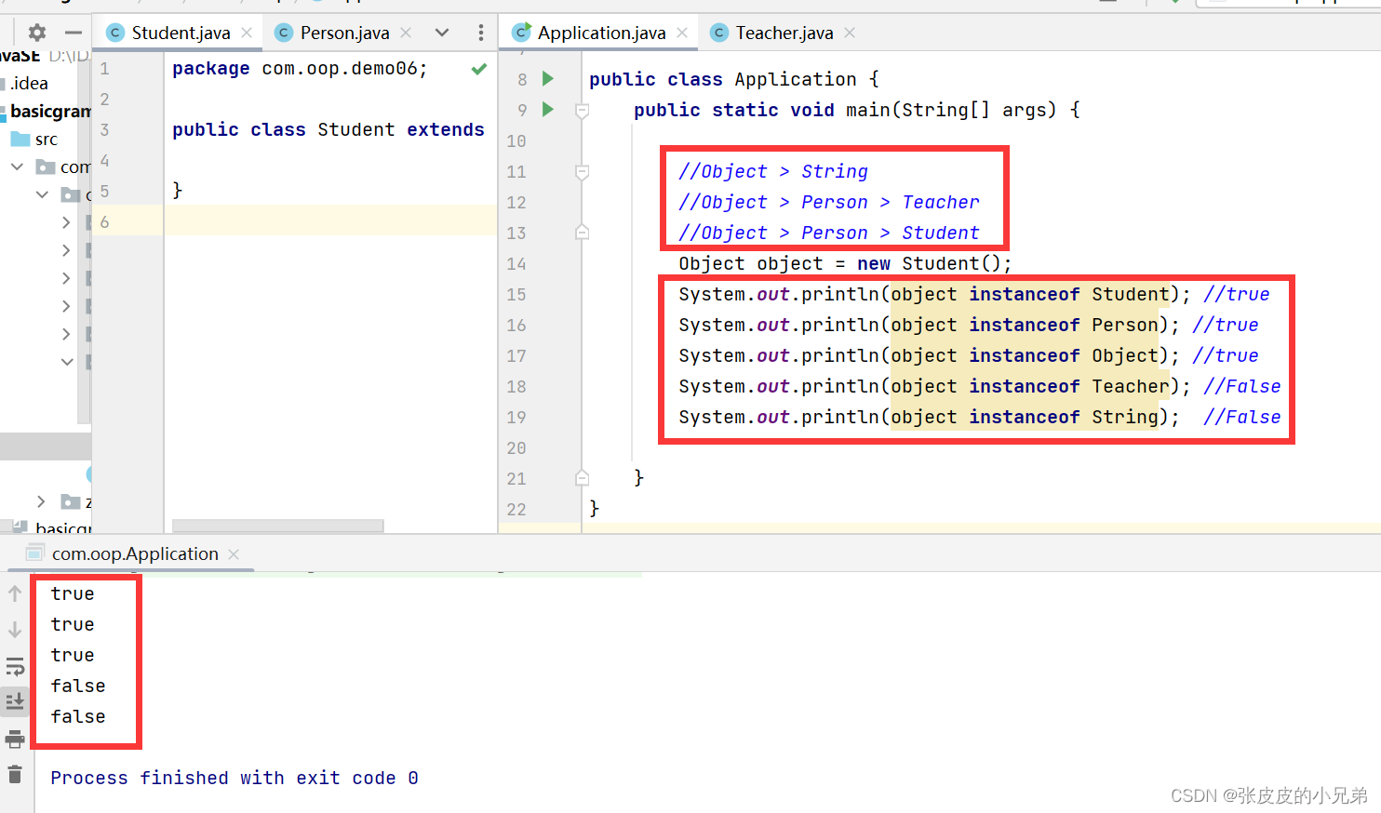Collapse the com package node

[17, 167]
